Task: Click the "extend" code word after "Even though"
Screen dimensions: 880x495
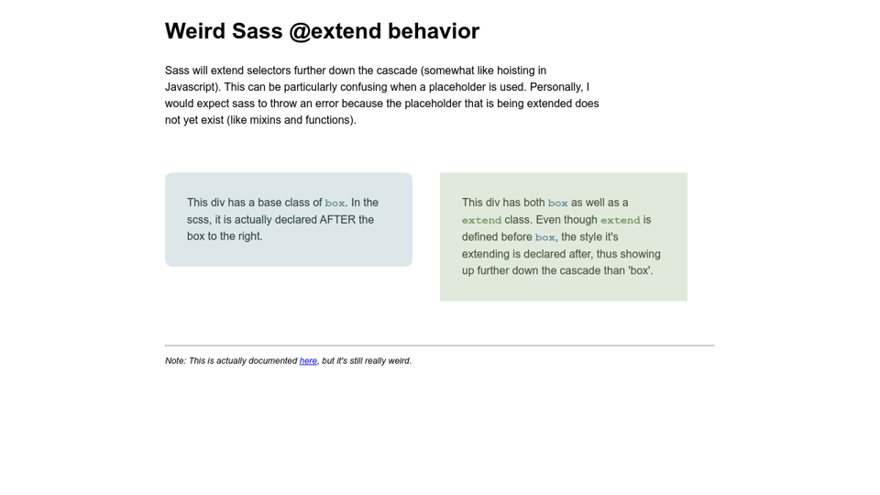Action: click(620, 221)
